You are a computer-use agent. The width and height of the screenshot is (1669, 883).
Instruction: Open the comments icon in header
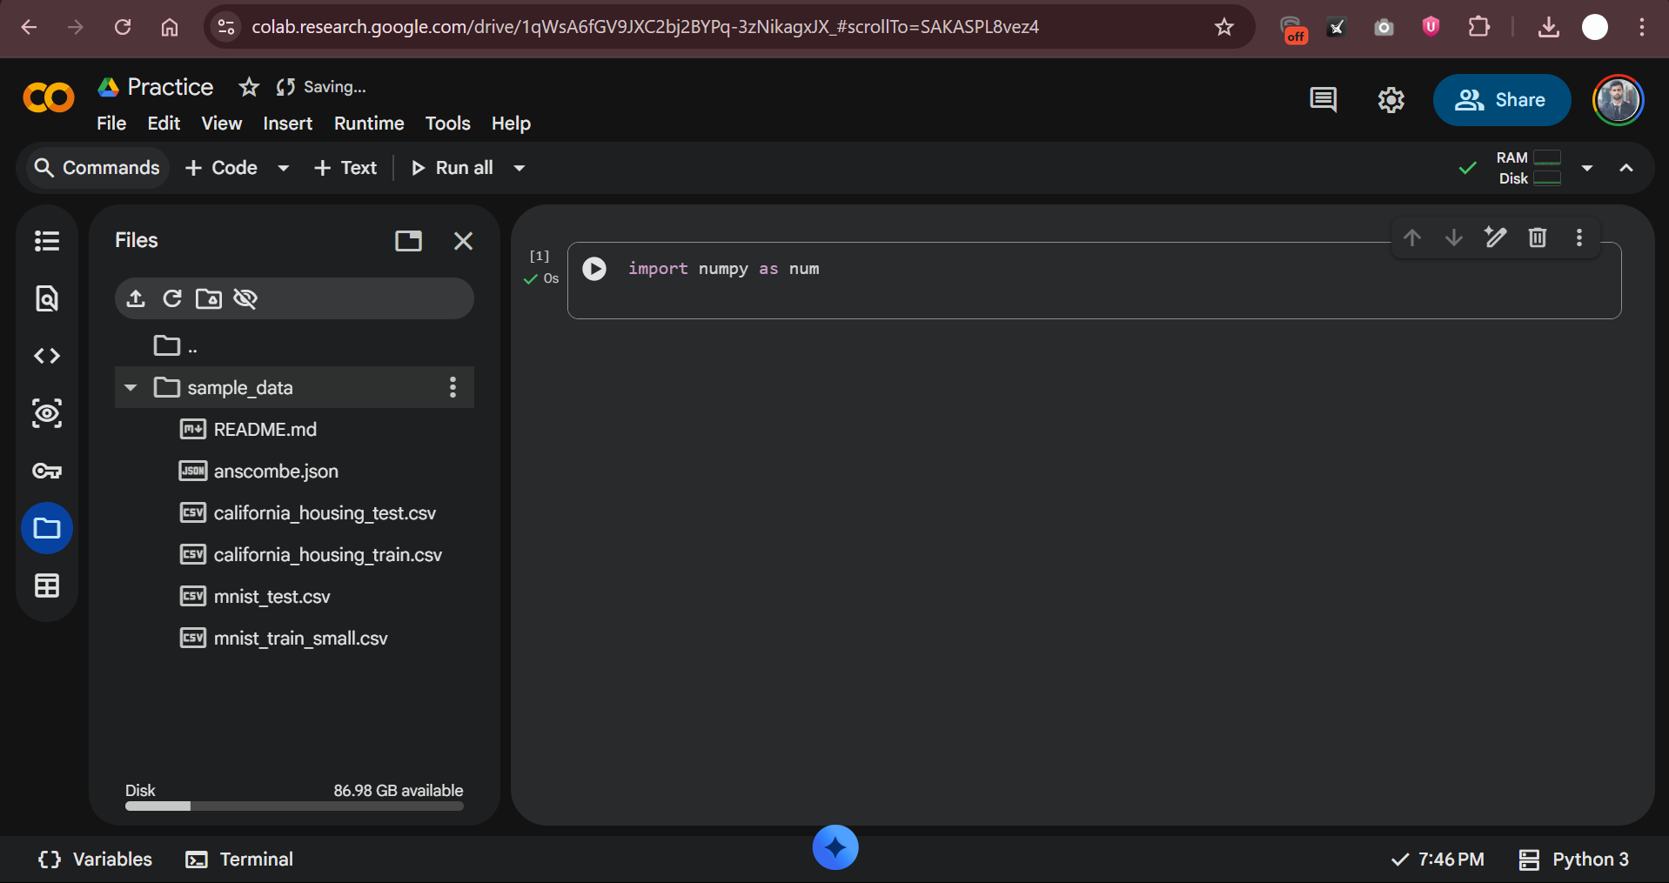pyautogui.click(x=1323, y=100)
